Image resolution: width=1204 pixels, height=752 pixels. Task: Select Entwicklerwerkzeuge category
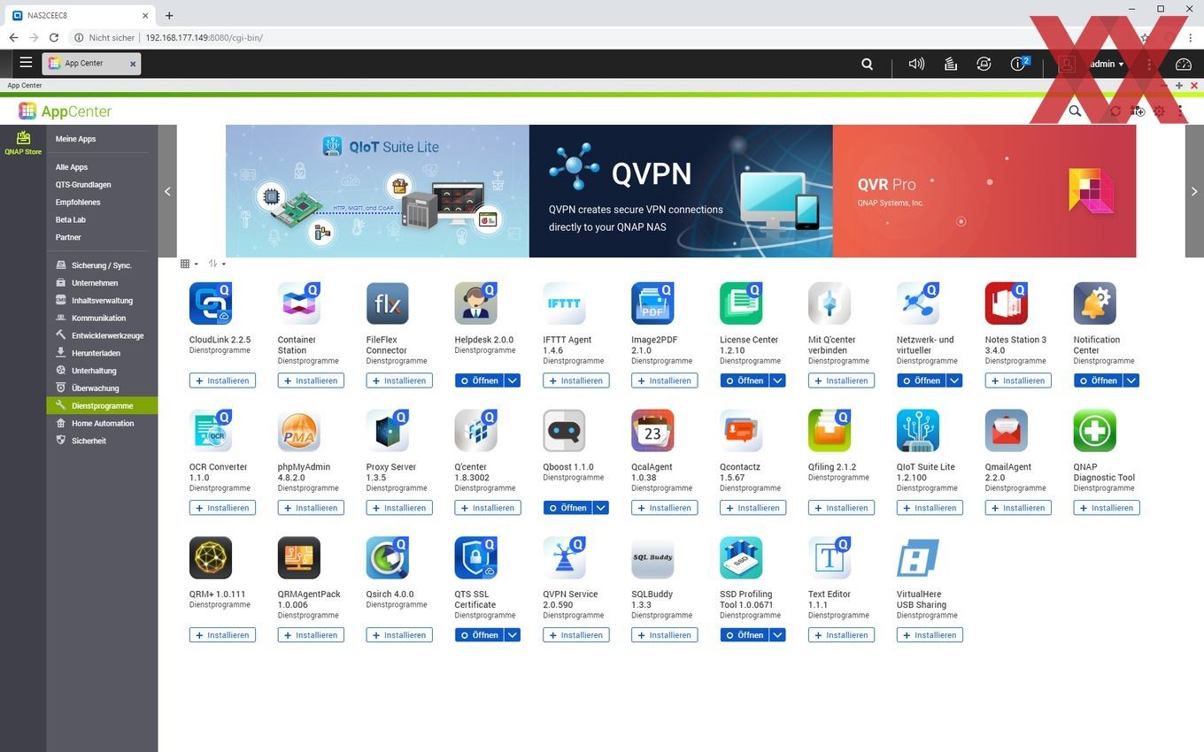[x=102, y=335]
